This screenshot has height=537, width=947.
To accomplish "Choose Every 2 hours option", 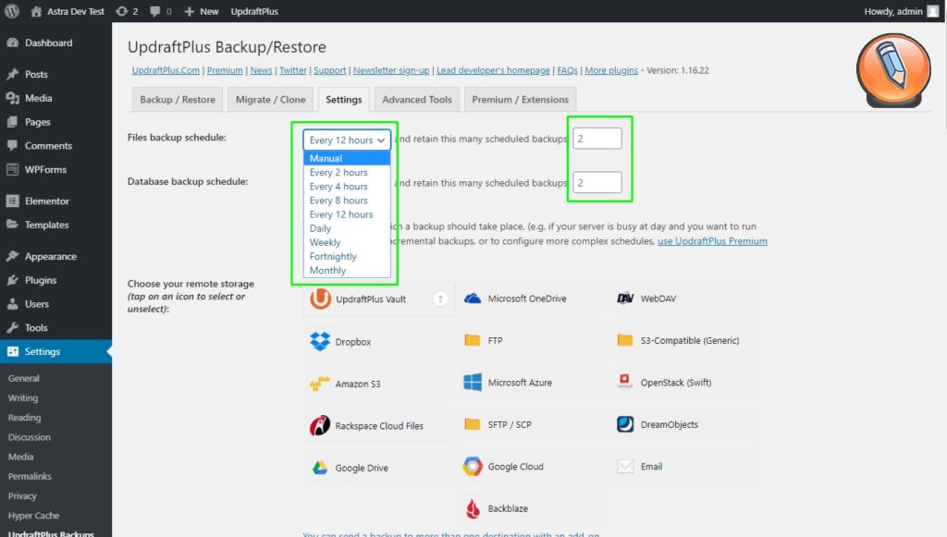I will (347, 172).
